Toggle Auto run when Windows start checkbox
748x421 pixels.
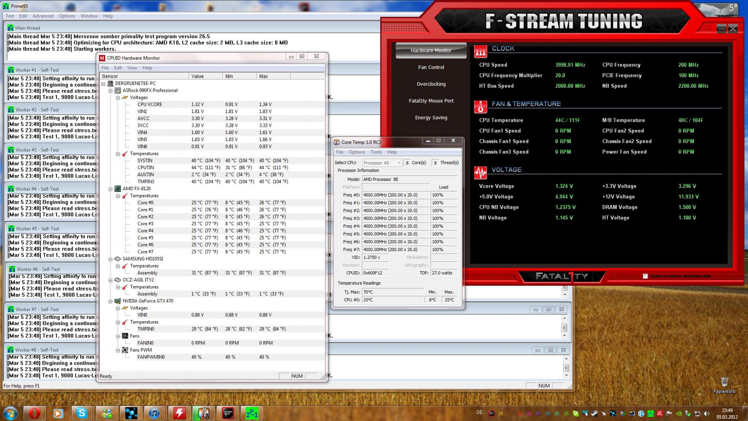(645, 276)
